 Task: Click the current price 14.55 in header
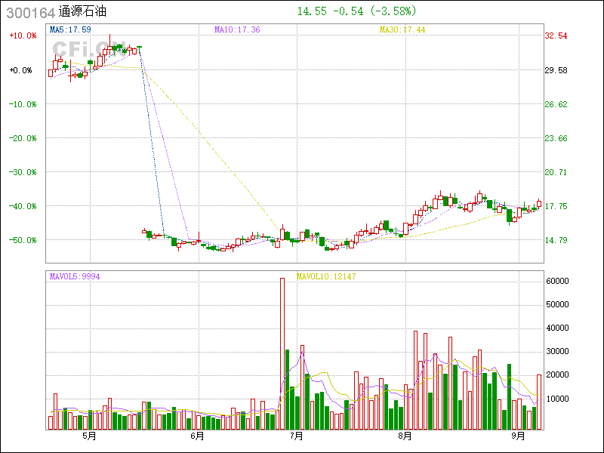tap(312, 11)
